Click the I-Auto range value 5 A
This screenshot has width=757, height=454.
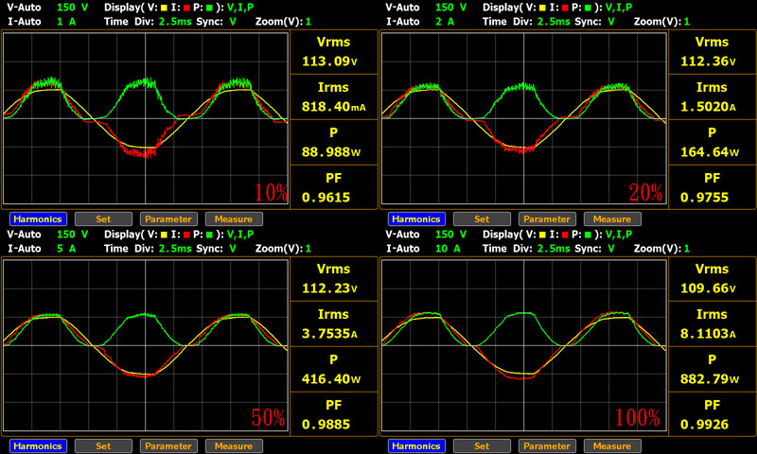(66, 249)
